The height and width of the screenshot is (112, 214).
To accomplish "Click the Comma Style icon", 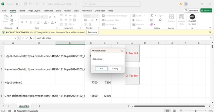I will (x=96, y=20).
